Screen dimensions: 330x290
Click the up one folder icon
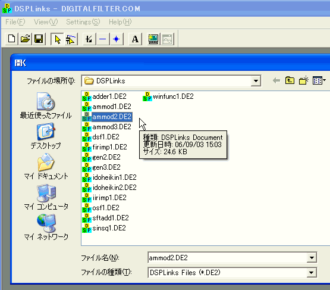290,80
